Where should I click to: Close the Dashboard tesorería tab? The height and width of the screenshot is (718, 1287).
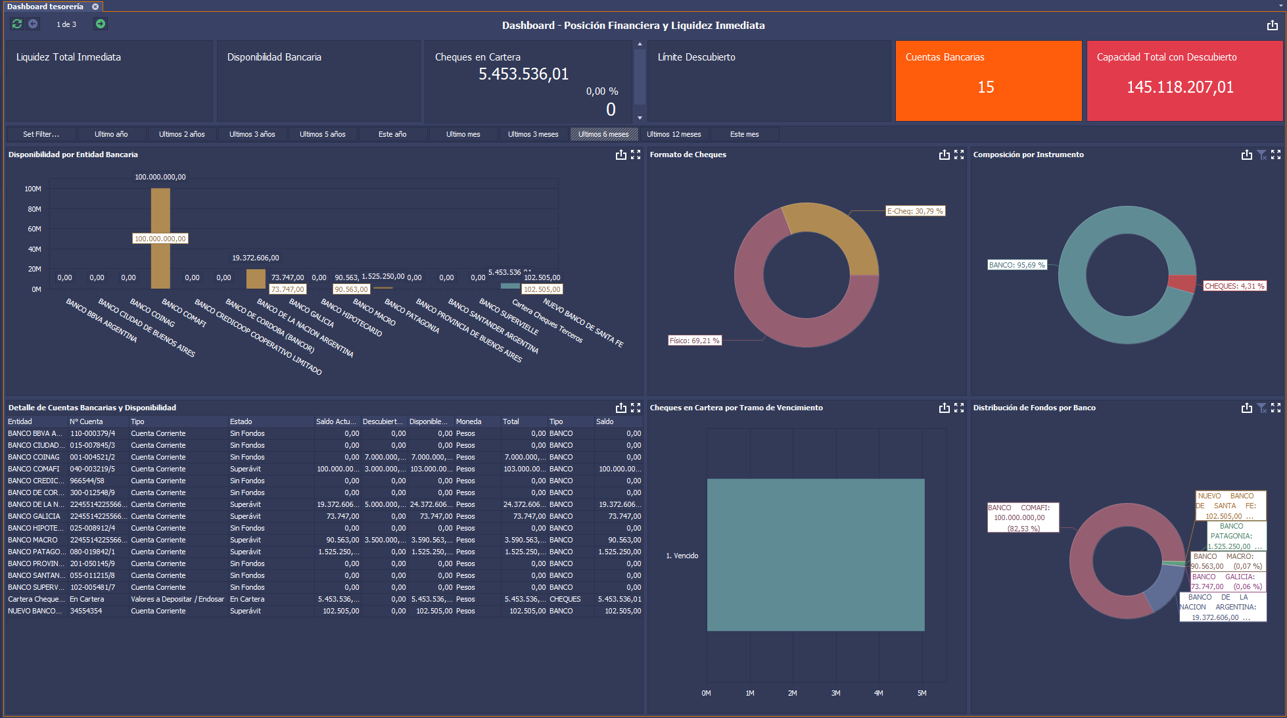point(95,7)
